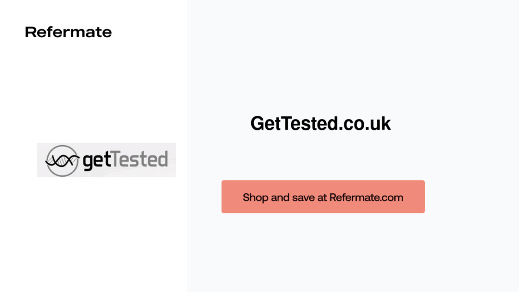Click "Refermate.com" text inside the salmon button
Image resolution: width=519 pixels, height=292 pixels.
(366, 197)
